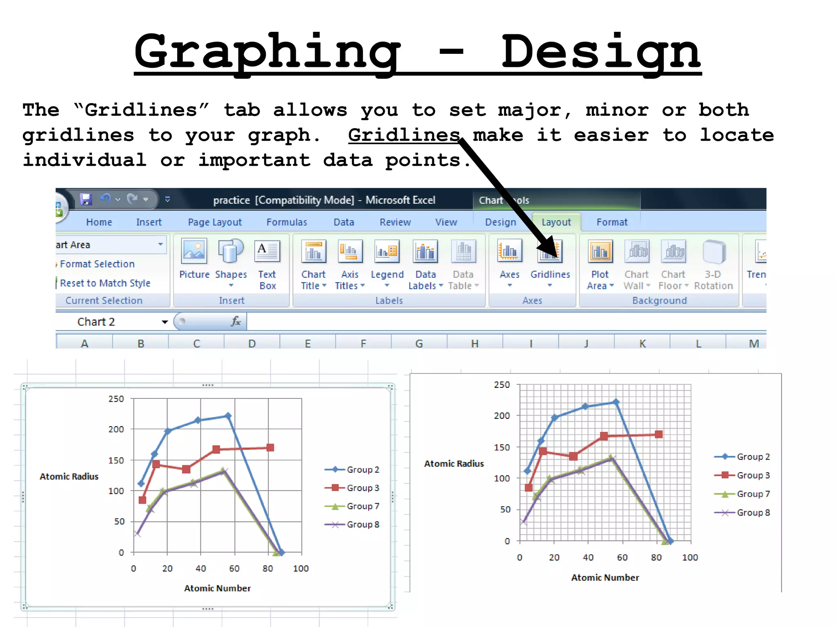This screenshot has height=627, width=836.
Task: Select Atomic Radius axis title in left chart
Action: pyautogui.click(x=69, y=476)
